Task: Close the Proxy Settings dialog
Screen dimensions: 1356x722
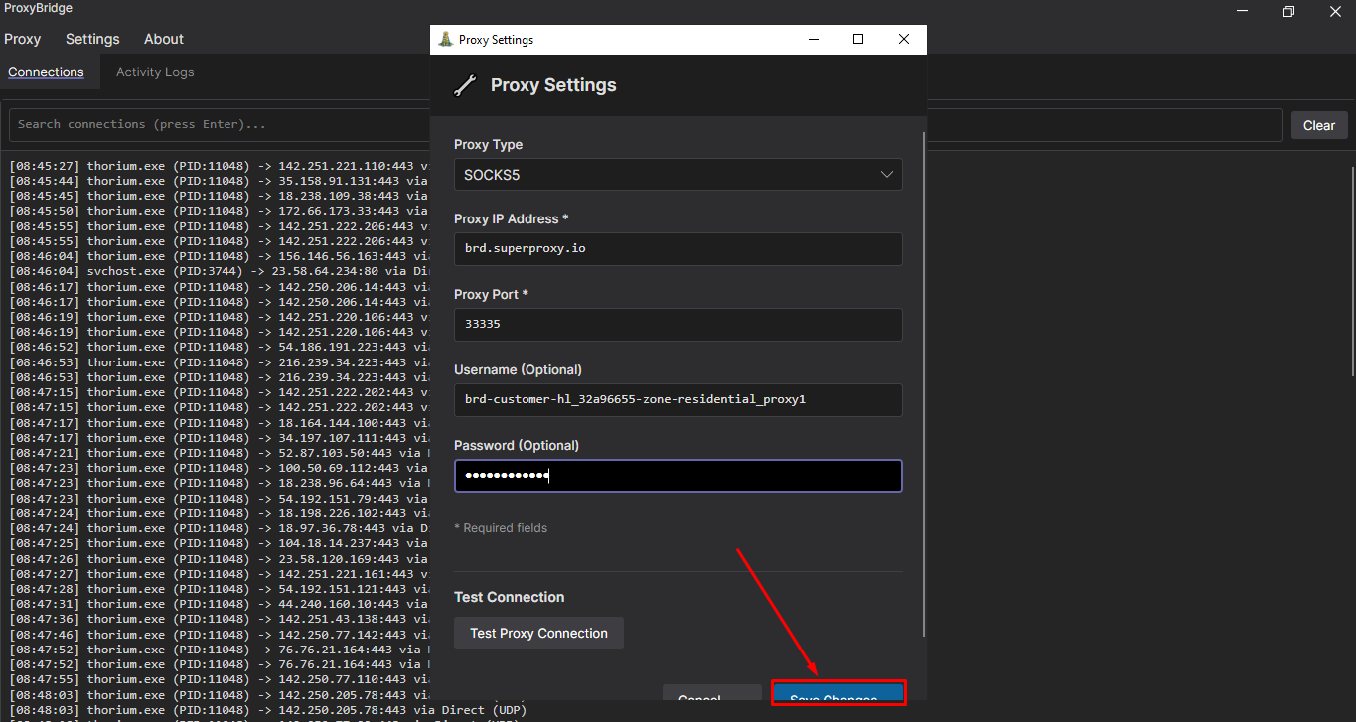Action: tap(904, 39)
